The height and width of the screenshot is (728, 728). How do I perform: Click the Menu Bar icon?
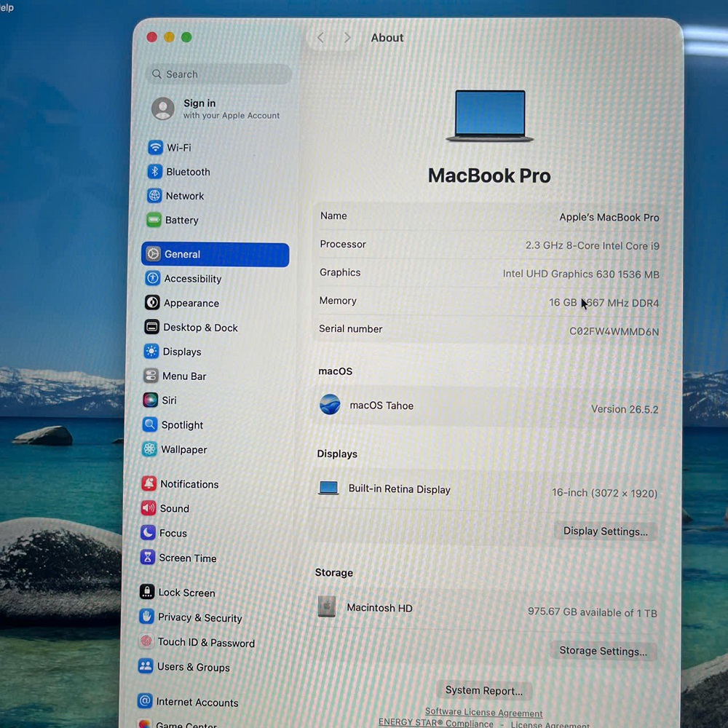[151, 375]
